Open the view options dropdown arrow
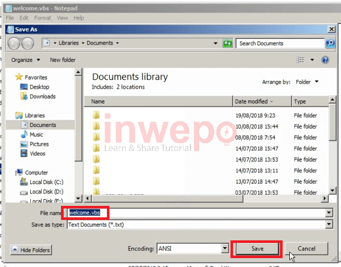This screenshot has height=267, width=341. (312, 60)
